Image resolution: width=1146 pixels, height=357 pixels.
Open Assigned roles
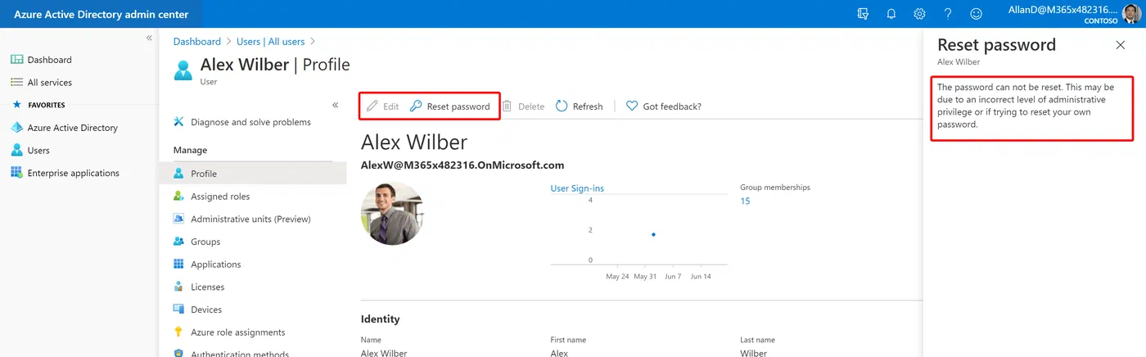pyautogui.click(x=220, y=197)
